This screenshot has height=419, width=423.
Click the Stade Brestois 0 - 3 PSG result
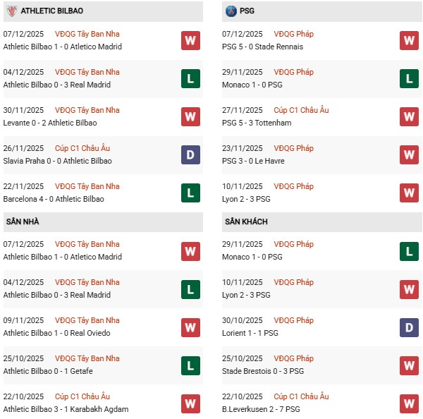(265, 371)
